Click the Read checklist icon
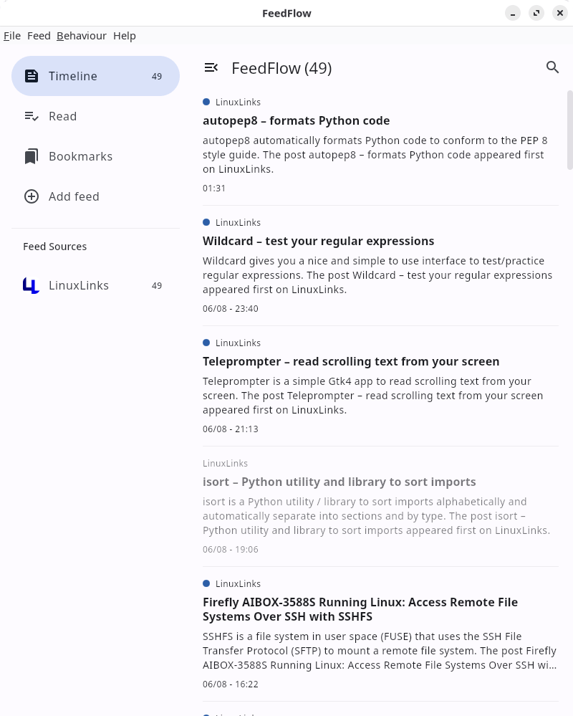This screenshot has height=716, width=573. [31, 116]
